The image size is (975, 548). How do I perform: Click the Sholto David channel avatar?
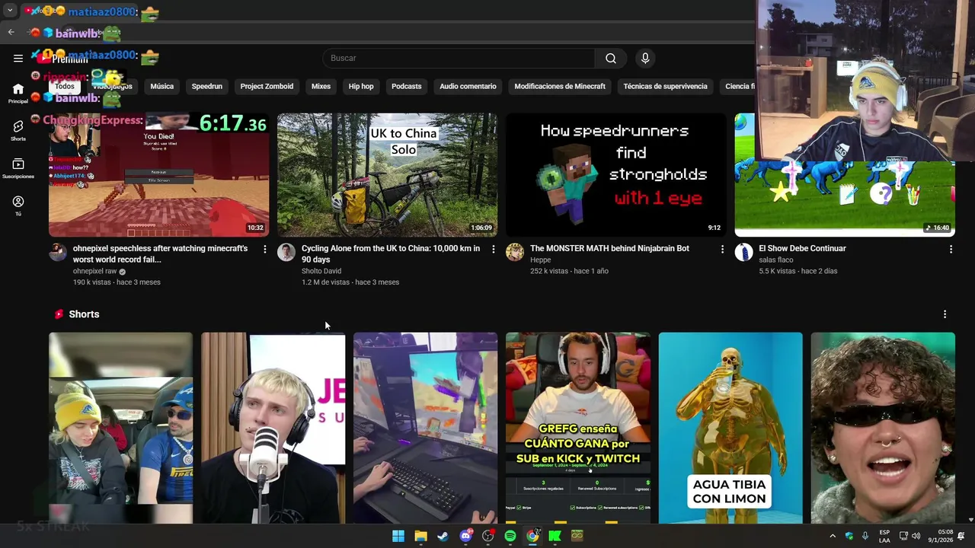click(286, 253)
